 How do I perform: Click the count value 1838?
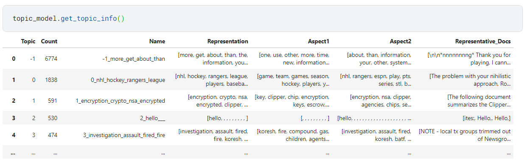pos(51,80)
